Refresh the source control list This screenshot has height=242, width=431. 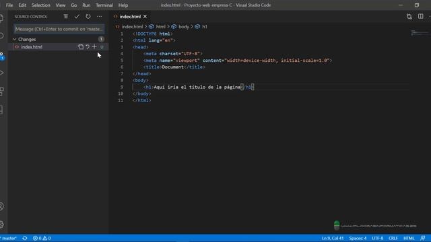[x=88, y=16]
